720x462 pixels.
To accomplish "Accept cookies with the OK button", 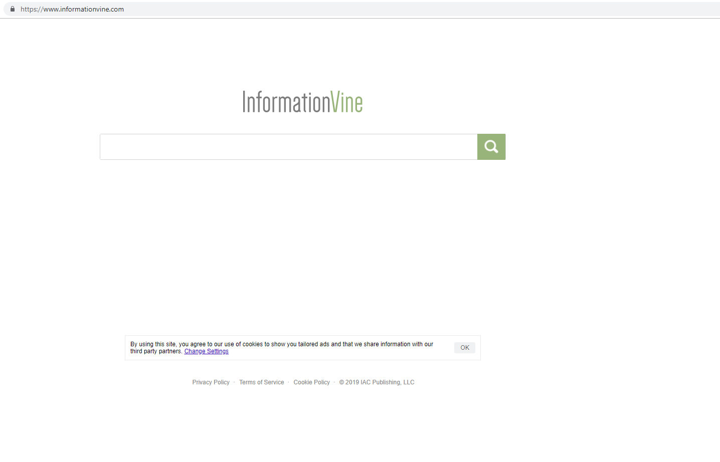I will [465, 348].
